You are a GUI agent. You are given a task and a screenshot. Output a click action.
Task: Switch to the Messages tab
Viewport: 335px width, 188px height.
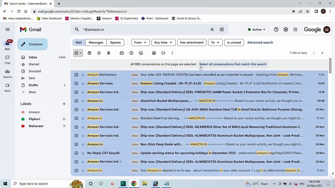pyautogui.click(x=96, y=43)
